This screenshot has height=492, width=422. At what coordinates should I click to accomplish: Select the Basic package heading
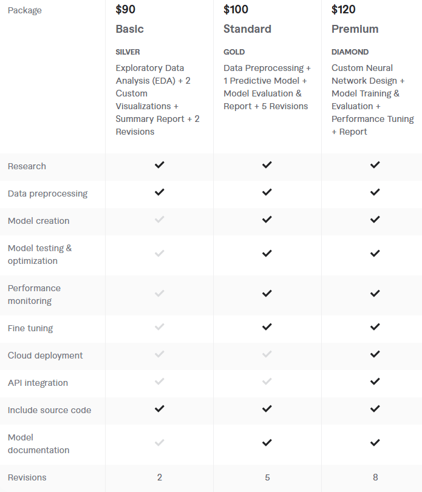pos(130,29)
